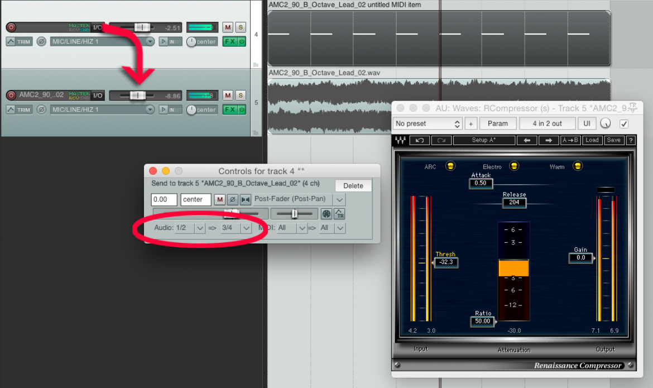Mute the send in Controls dialog

pos(219,200)
